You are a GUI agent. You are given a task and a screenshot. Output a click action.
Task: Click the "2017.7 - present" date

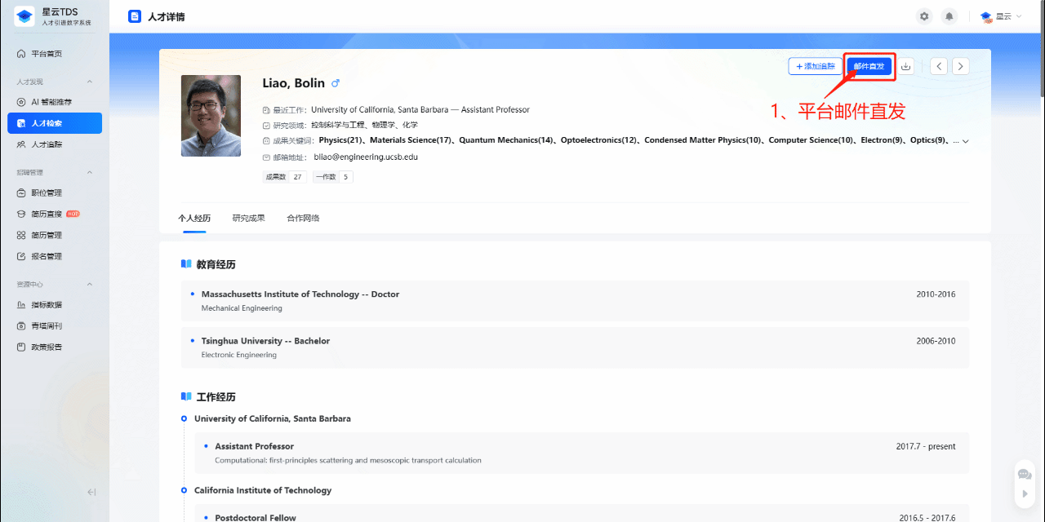coord(926,446)
